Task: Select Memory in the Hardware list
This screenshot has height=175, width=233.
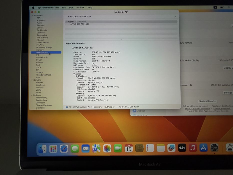Action: (40, 50)
